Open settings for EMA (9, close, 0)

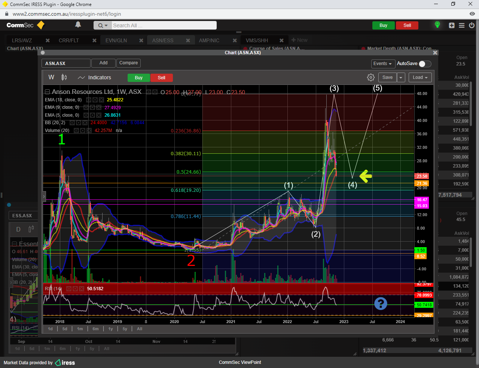92,108
